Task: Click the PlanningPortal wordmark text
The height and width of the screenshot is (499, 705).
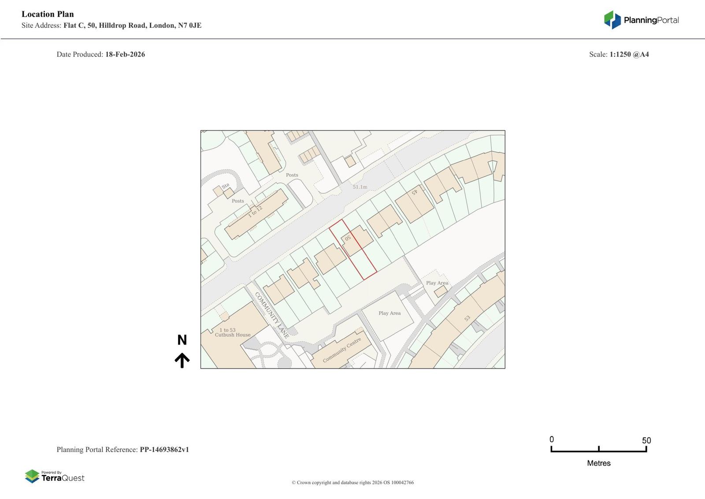Action: point(651,20)
